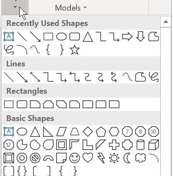Select the Curved Connector without arrowheads

point(88,77)
